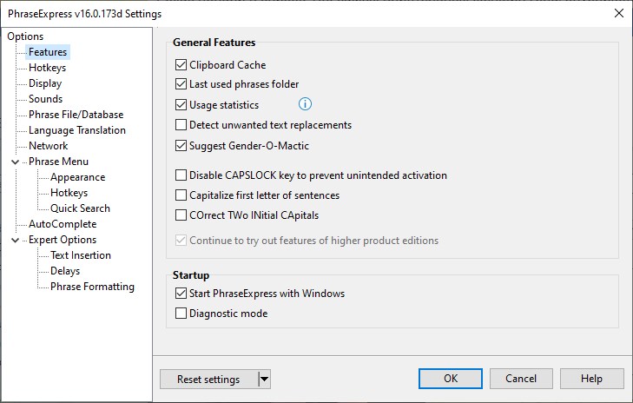Viewport: 633px width, 403px height.
Task: Close the PhraseExpress Settings window
Action: coord(618,13)
